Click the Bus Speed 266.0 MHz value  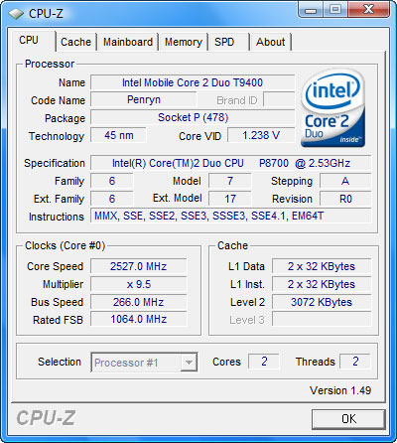pyautogui.click(x=139, y=302)
